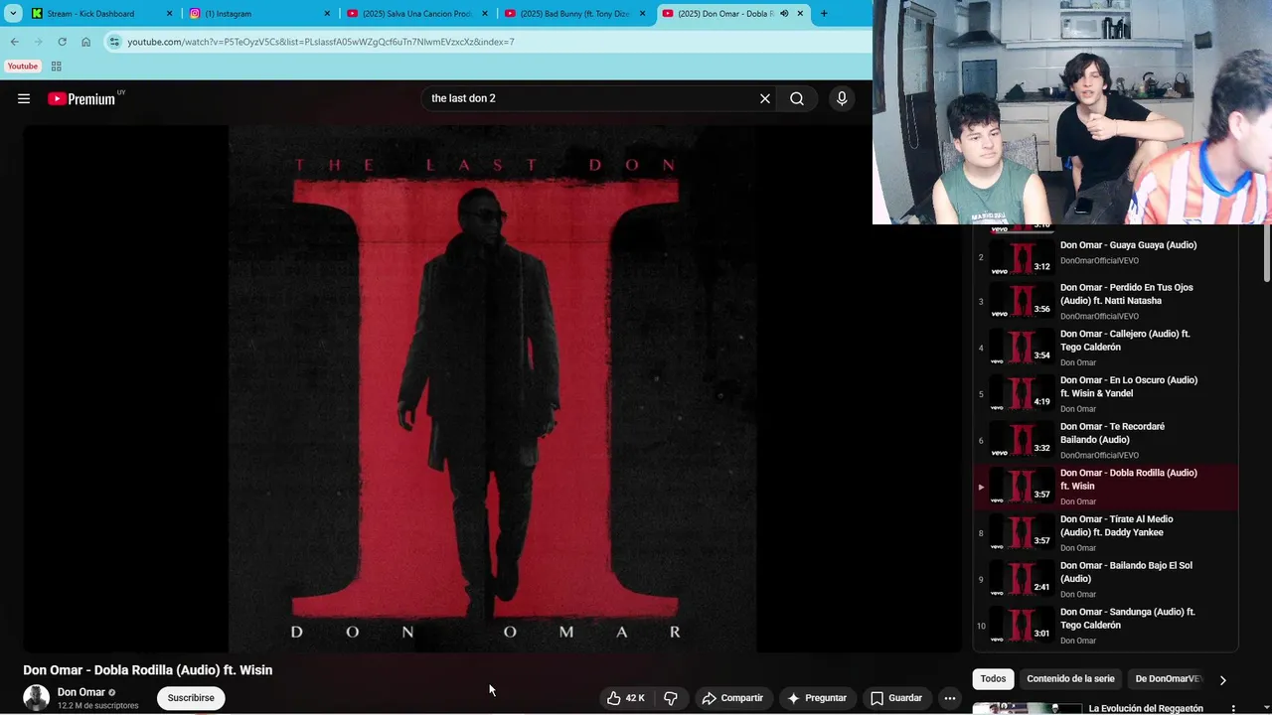Click the video title Dobla Rodilla text
The width and height of the screenshot is (1272, 715).
click(147, 670)
